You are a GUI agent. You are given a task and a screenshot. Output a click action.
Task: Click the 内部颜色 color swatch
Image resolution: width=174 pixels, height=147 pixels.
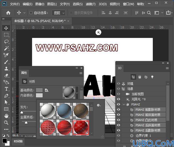[39, 95]
